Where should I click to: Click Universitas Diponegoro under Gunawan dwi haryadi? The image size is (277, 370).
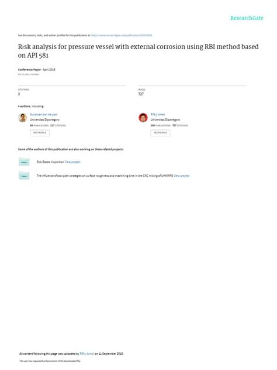[45, 119]
